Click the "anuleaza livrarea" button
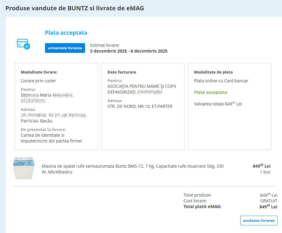282x233 pixels. (259, 221)
